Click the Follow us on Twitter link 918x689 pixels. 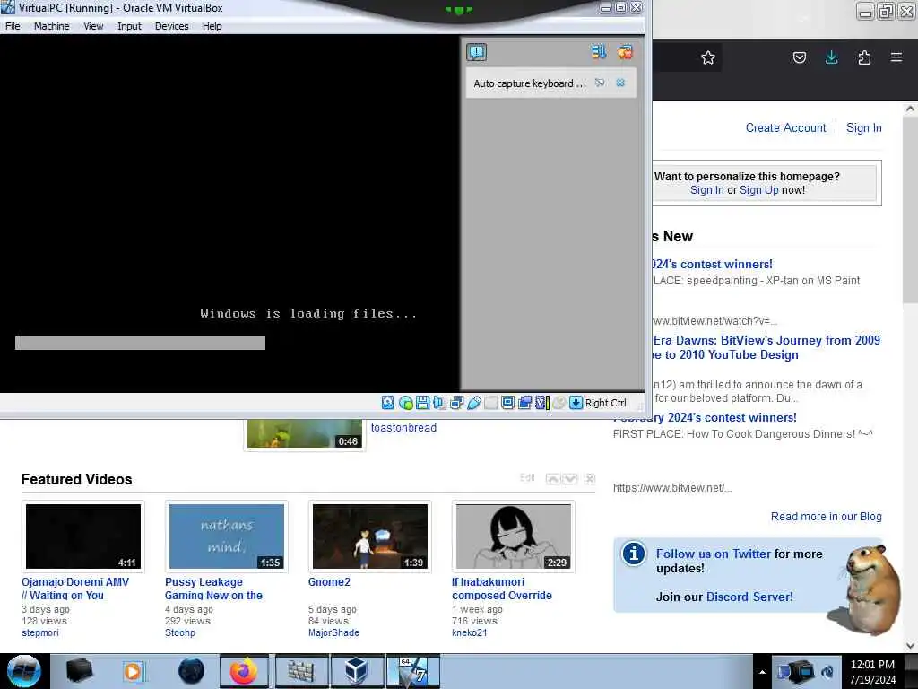click(x=713, y=554)
